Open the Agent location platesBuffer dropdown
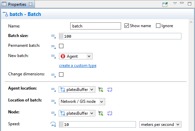Screen dimensions: 195x131 coord(77,90)
